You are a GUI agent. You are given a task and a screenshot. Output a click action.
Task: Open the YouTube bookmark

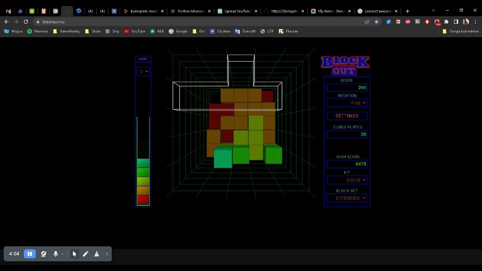tap(134, 31)
